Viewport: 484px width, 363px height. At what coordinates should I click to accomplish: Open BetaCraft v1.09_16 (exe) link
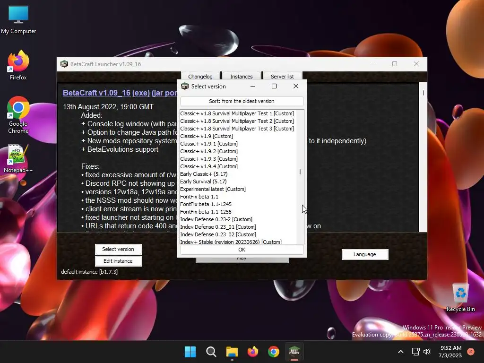point(106,93)
